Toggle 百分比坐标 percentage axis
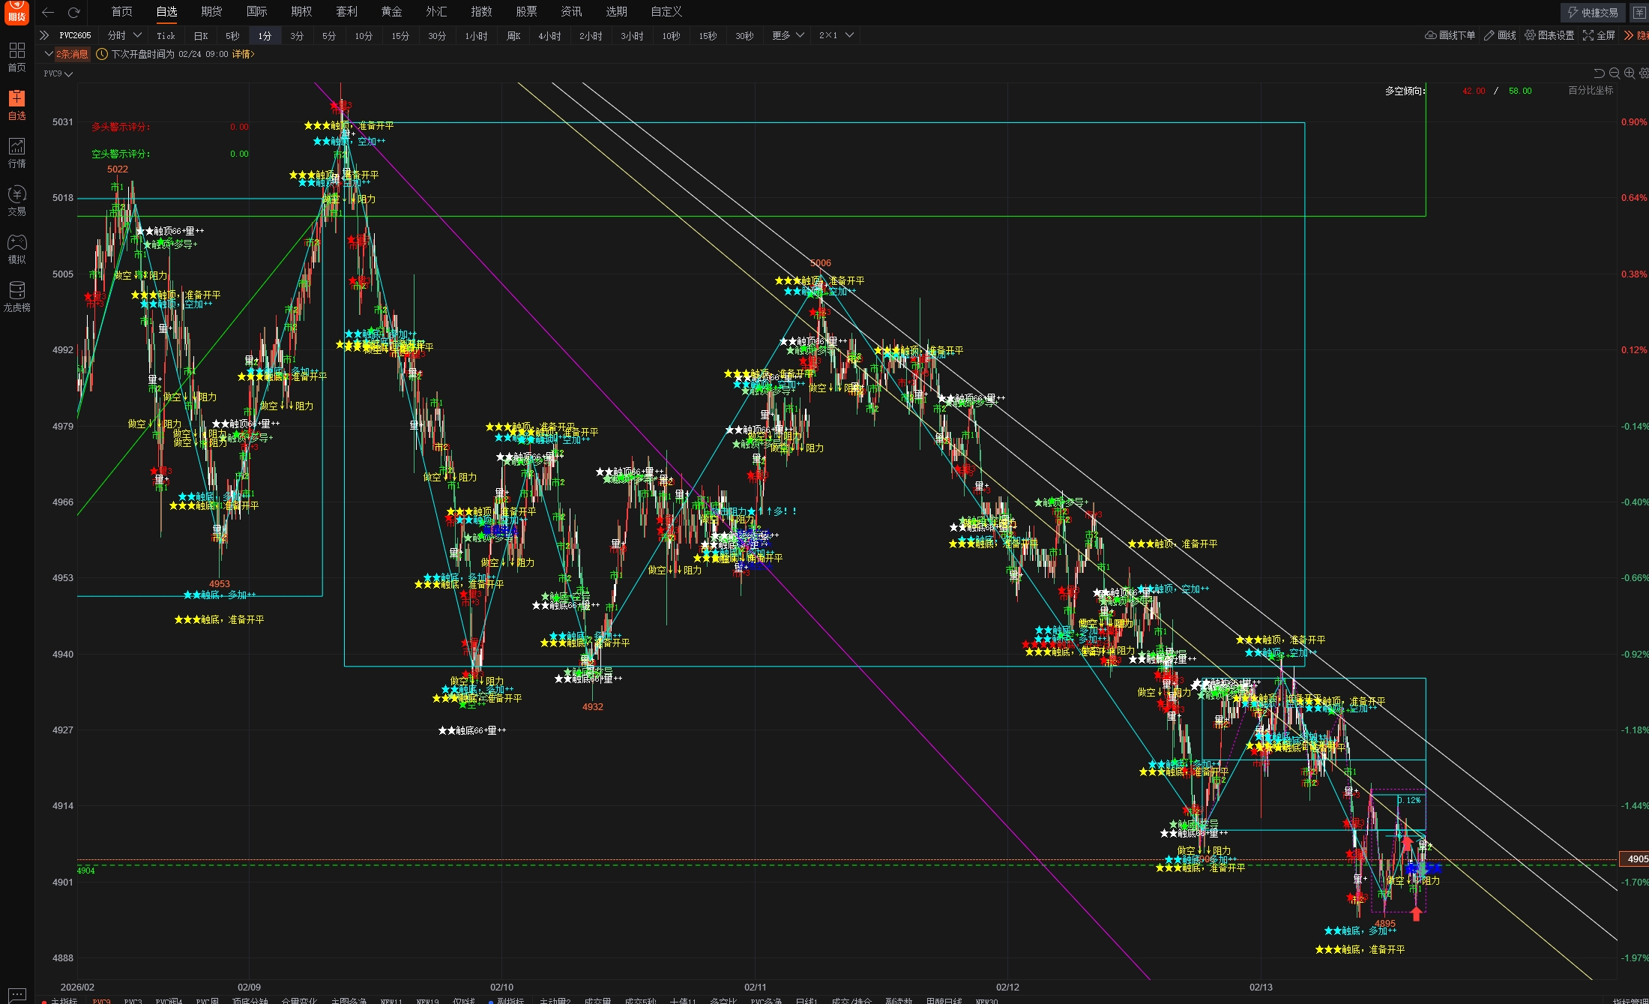 point(1591,91)
